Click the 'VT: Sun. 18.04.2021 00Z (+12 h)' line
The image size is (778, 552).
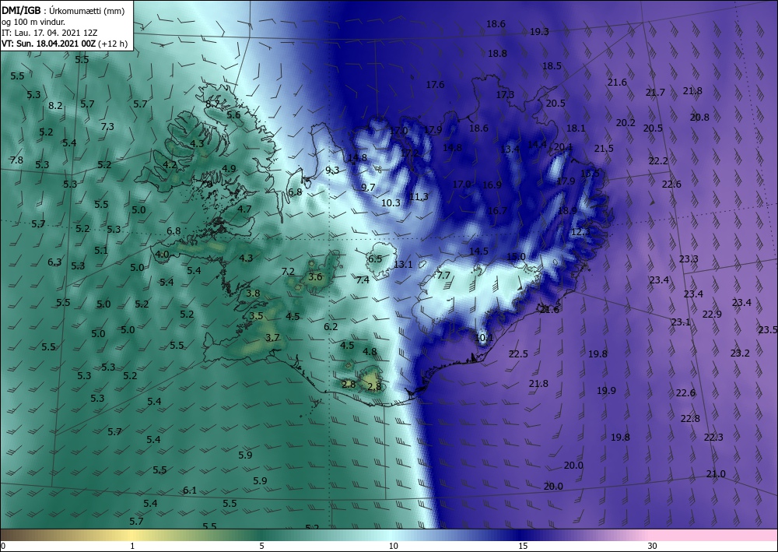(x=65, y=44)
